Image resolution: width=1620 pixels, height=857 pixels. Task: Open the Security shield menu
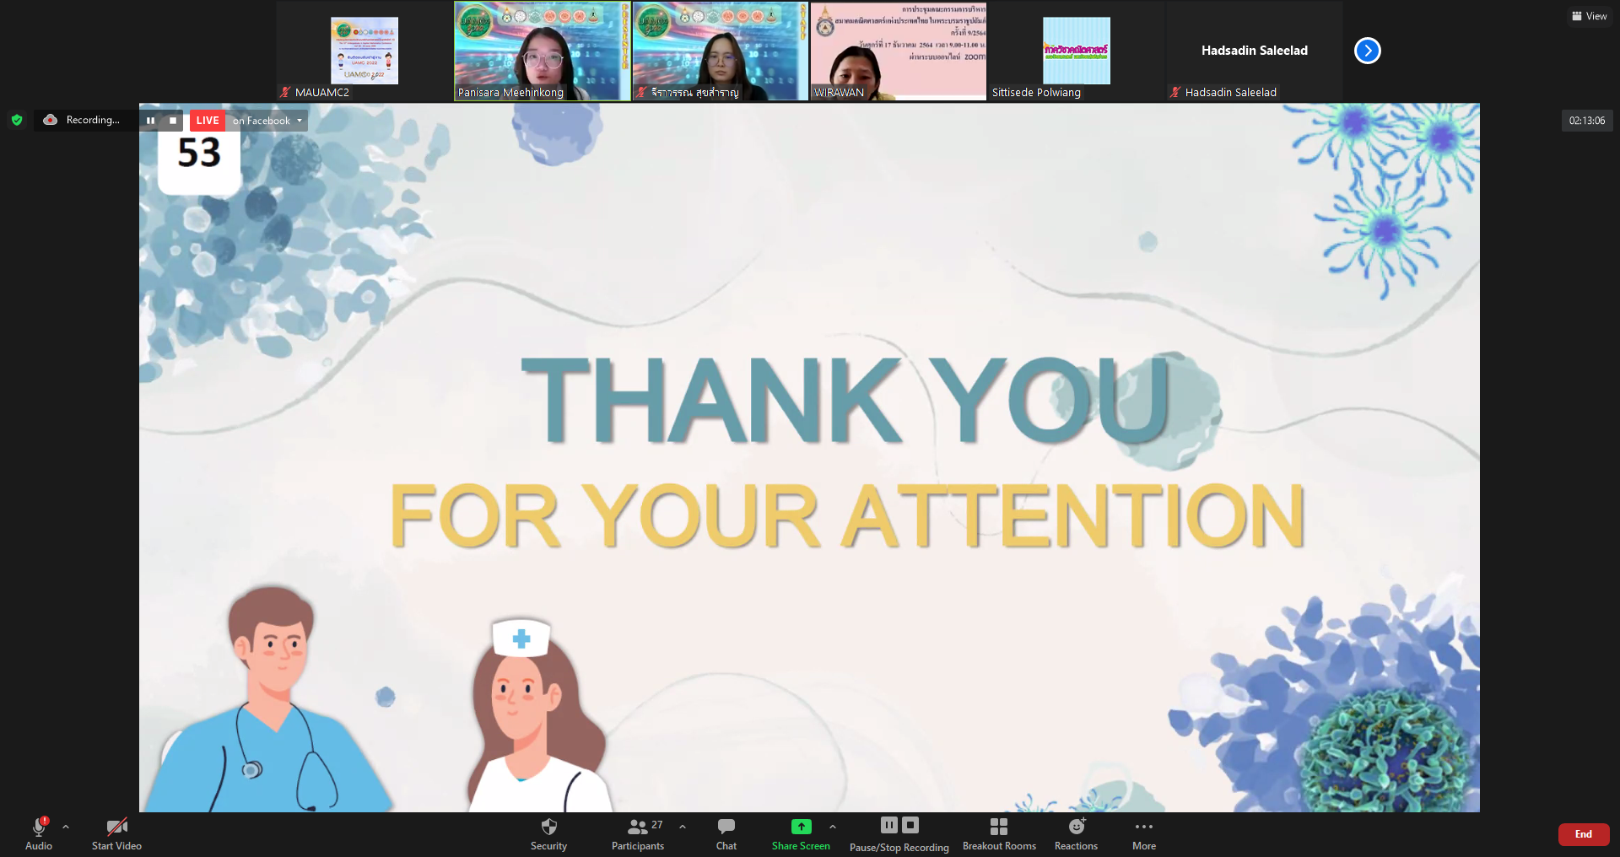click(x=548, y=833)
